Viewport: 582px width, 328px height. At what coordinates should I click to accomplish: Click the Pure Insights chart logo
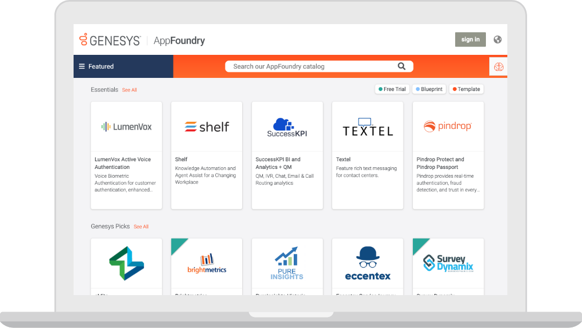pos(287,263)
